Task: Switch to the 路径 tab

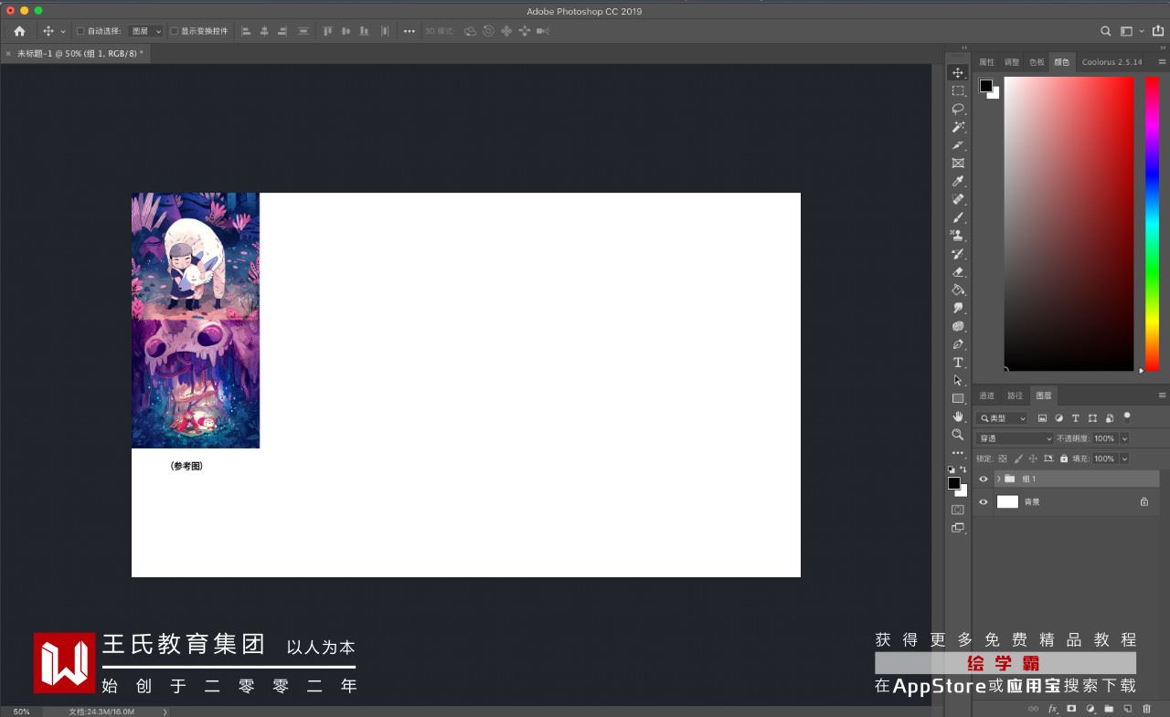Action: point(1015,395)
